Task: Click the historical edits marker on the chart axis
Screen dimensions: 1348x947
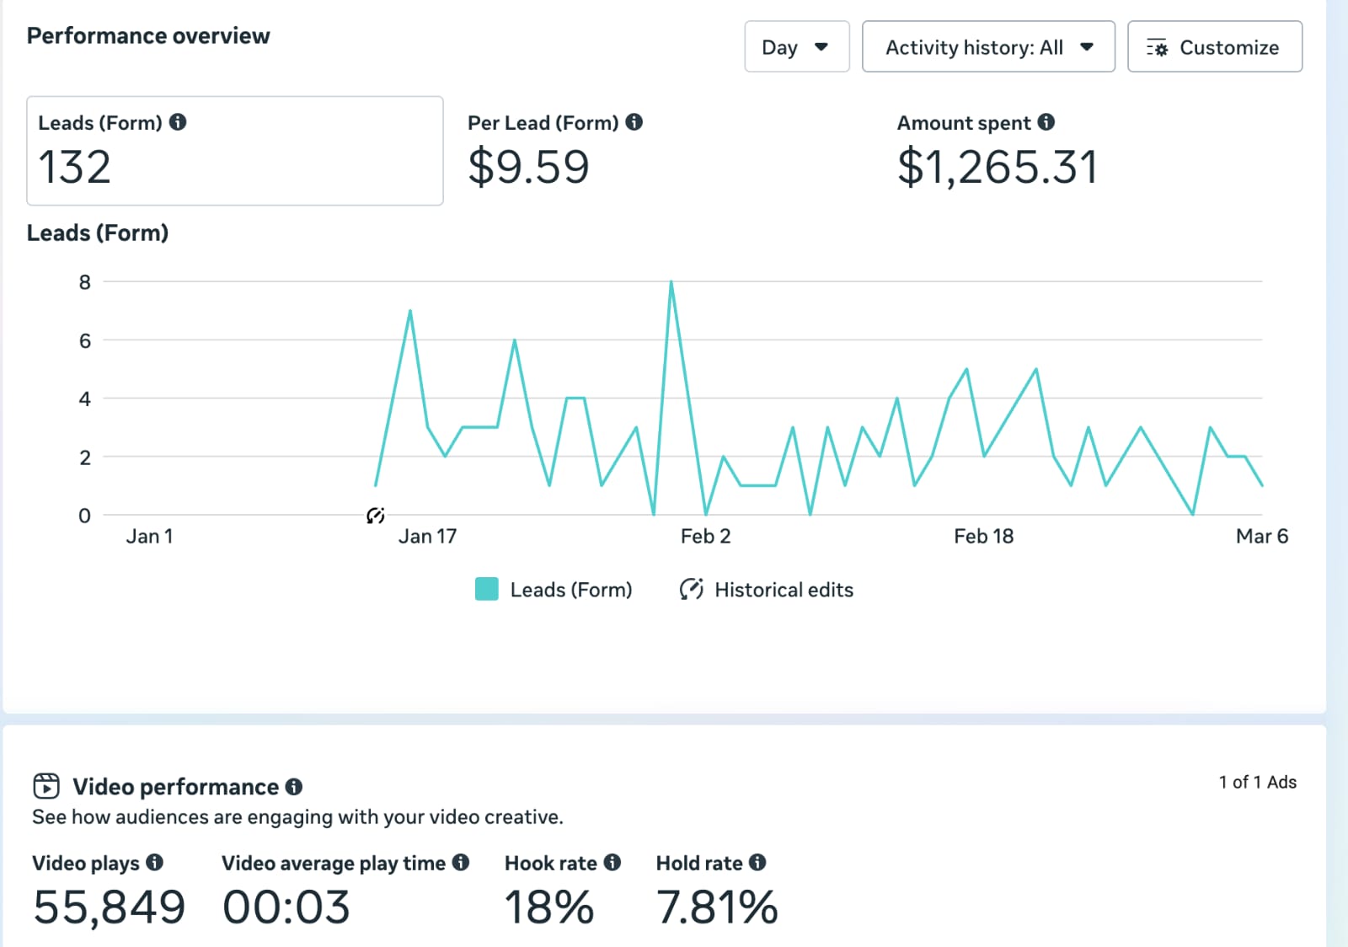Action: pos(375,515)
